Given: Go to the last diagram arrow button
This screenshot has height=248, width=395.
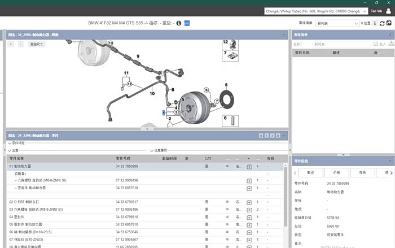Looking at the screenshot, I should pyautogui.click(x=279, y=136).
